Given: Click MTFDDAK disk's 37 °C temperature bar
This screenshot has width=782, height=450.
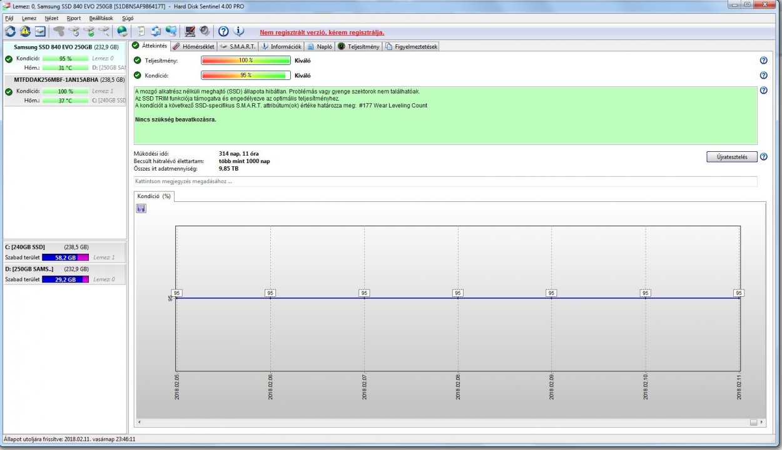Looking at the screenshot, I should (x=66, y=101).
